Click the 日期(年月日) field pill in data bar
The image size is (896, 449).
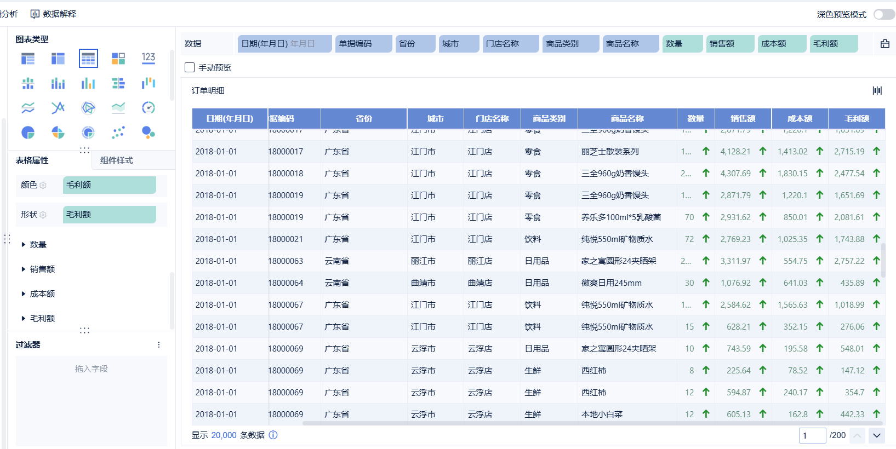(x=285, y=44)
